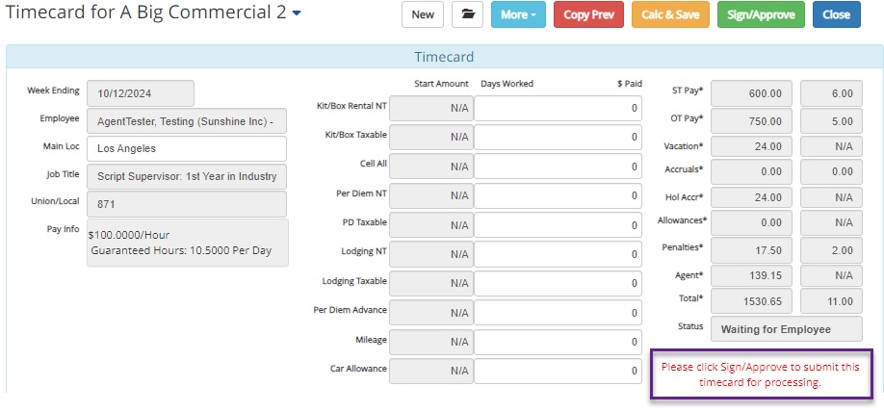Click the Per Diem NT paid field
Viewport: 884px width, 412px height.
click(558, 195)
